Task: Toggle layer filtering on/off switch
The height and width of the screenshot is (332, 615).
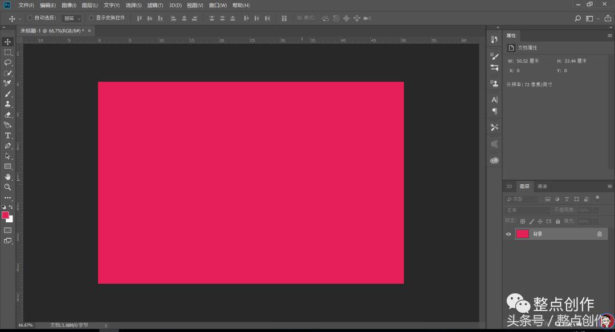Action: coord(597,198)
